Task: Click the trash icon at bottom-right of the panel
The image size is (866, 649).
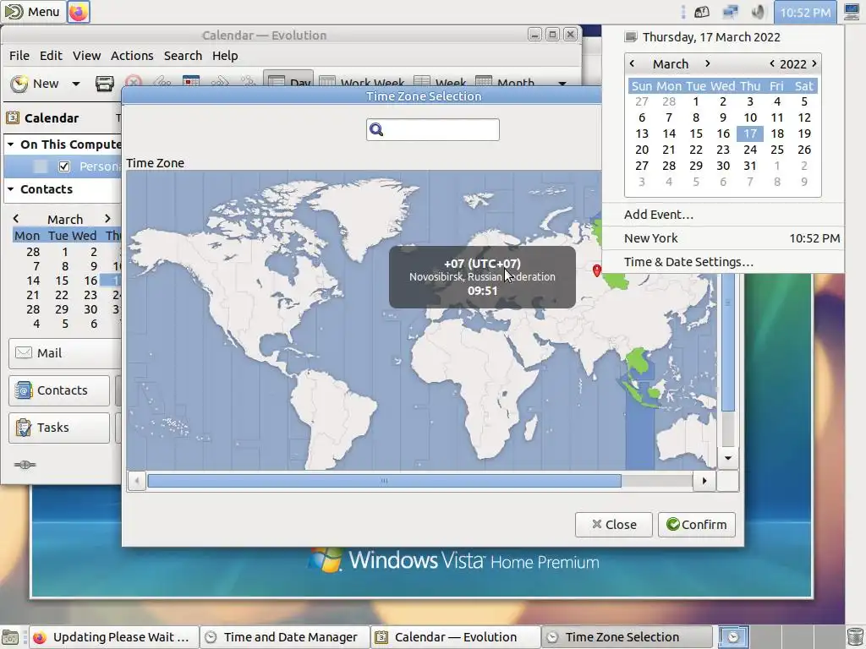Action: click(855, 637)
